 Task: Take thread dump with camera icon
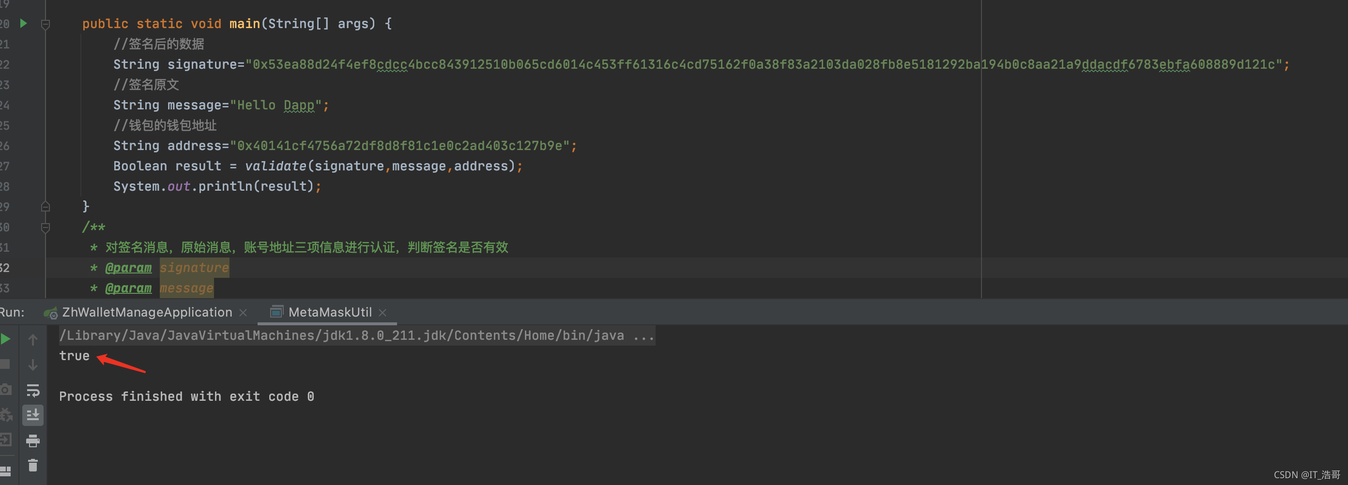tap(6, 389)
